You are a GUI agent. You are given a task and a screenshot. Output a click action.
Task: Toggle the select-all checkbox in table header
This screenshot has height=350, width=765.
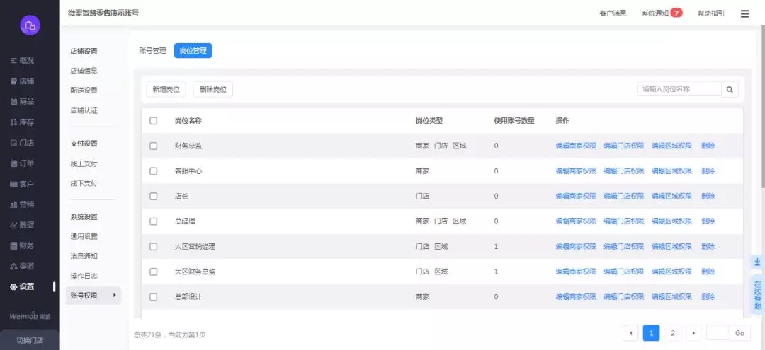[x=154, y=121]
